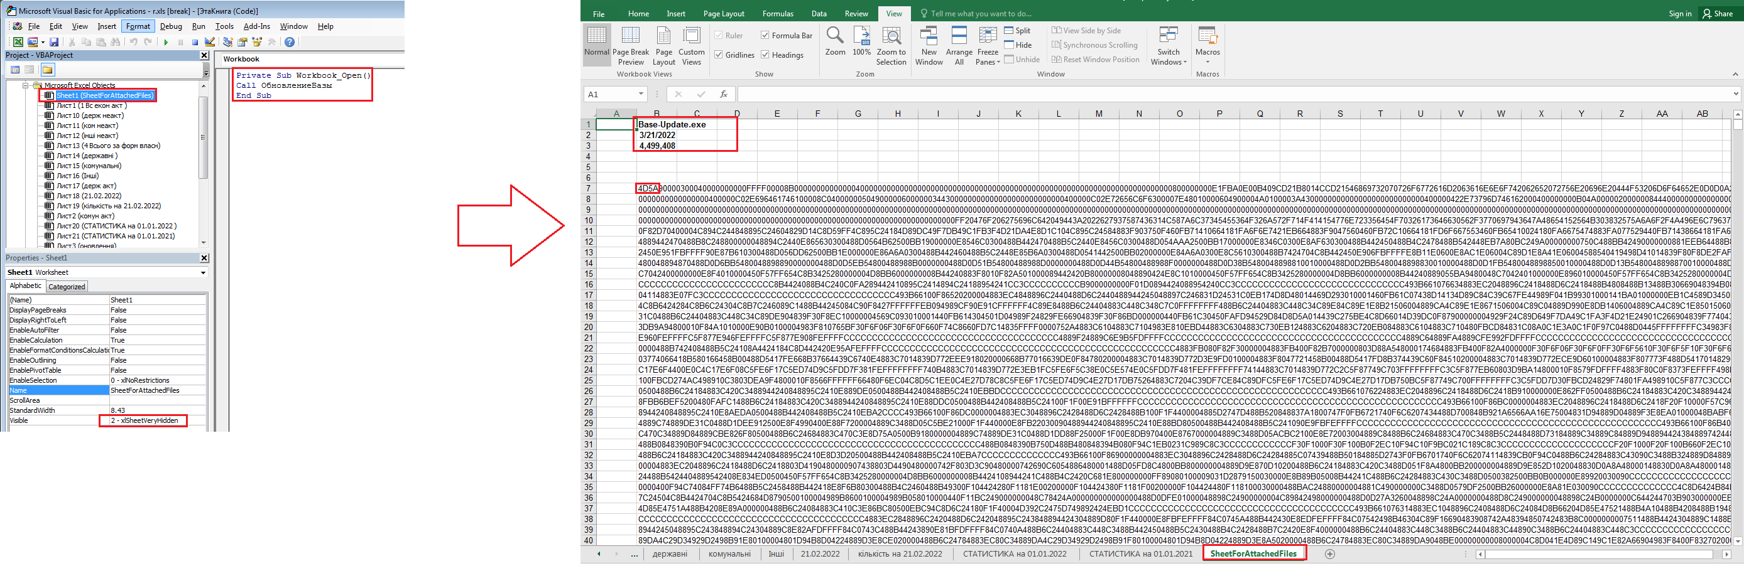Viewport: 1744px width, 566px height.
Task: Save the project using the floppy disk icon
Action: coord(54,42)
